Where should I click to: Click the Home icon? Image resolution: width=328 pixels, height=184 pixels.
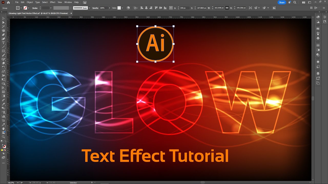(8, 2)
